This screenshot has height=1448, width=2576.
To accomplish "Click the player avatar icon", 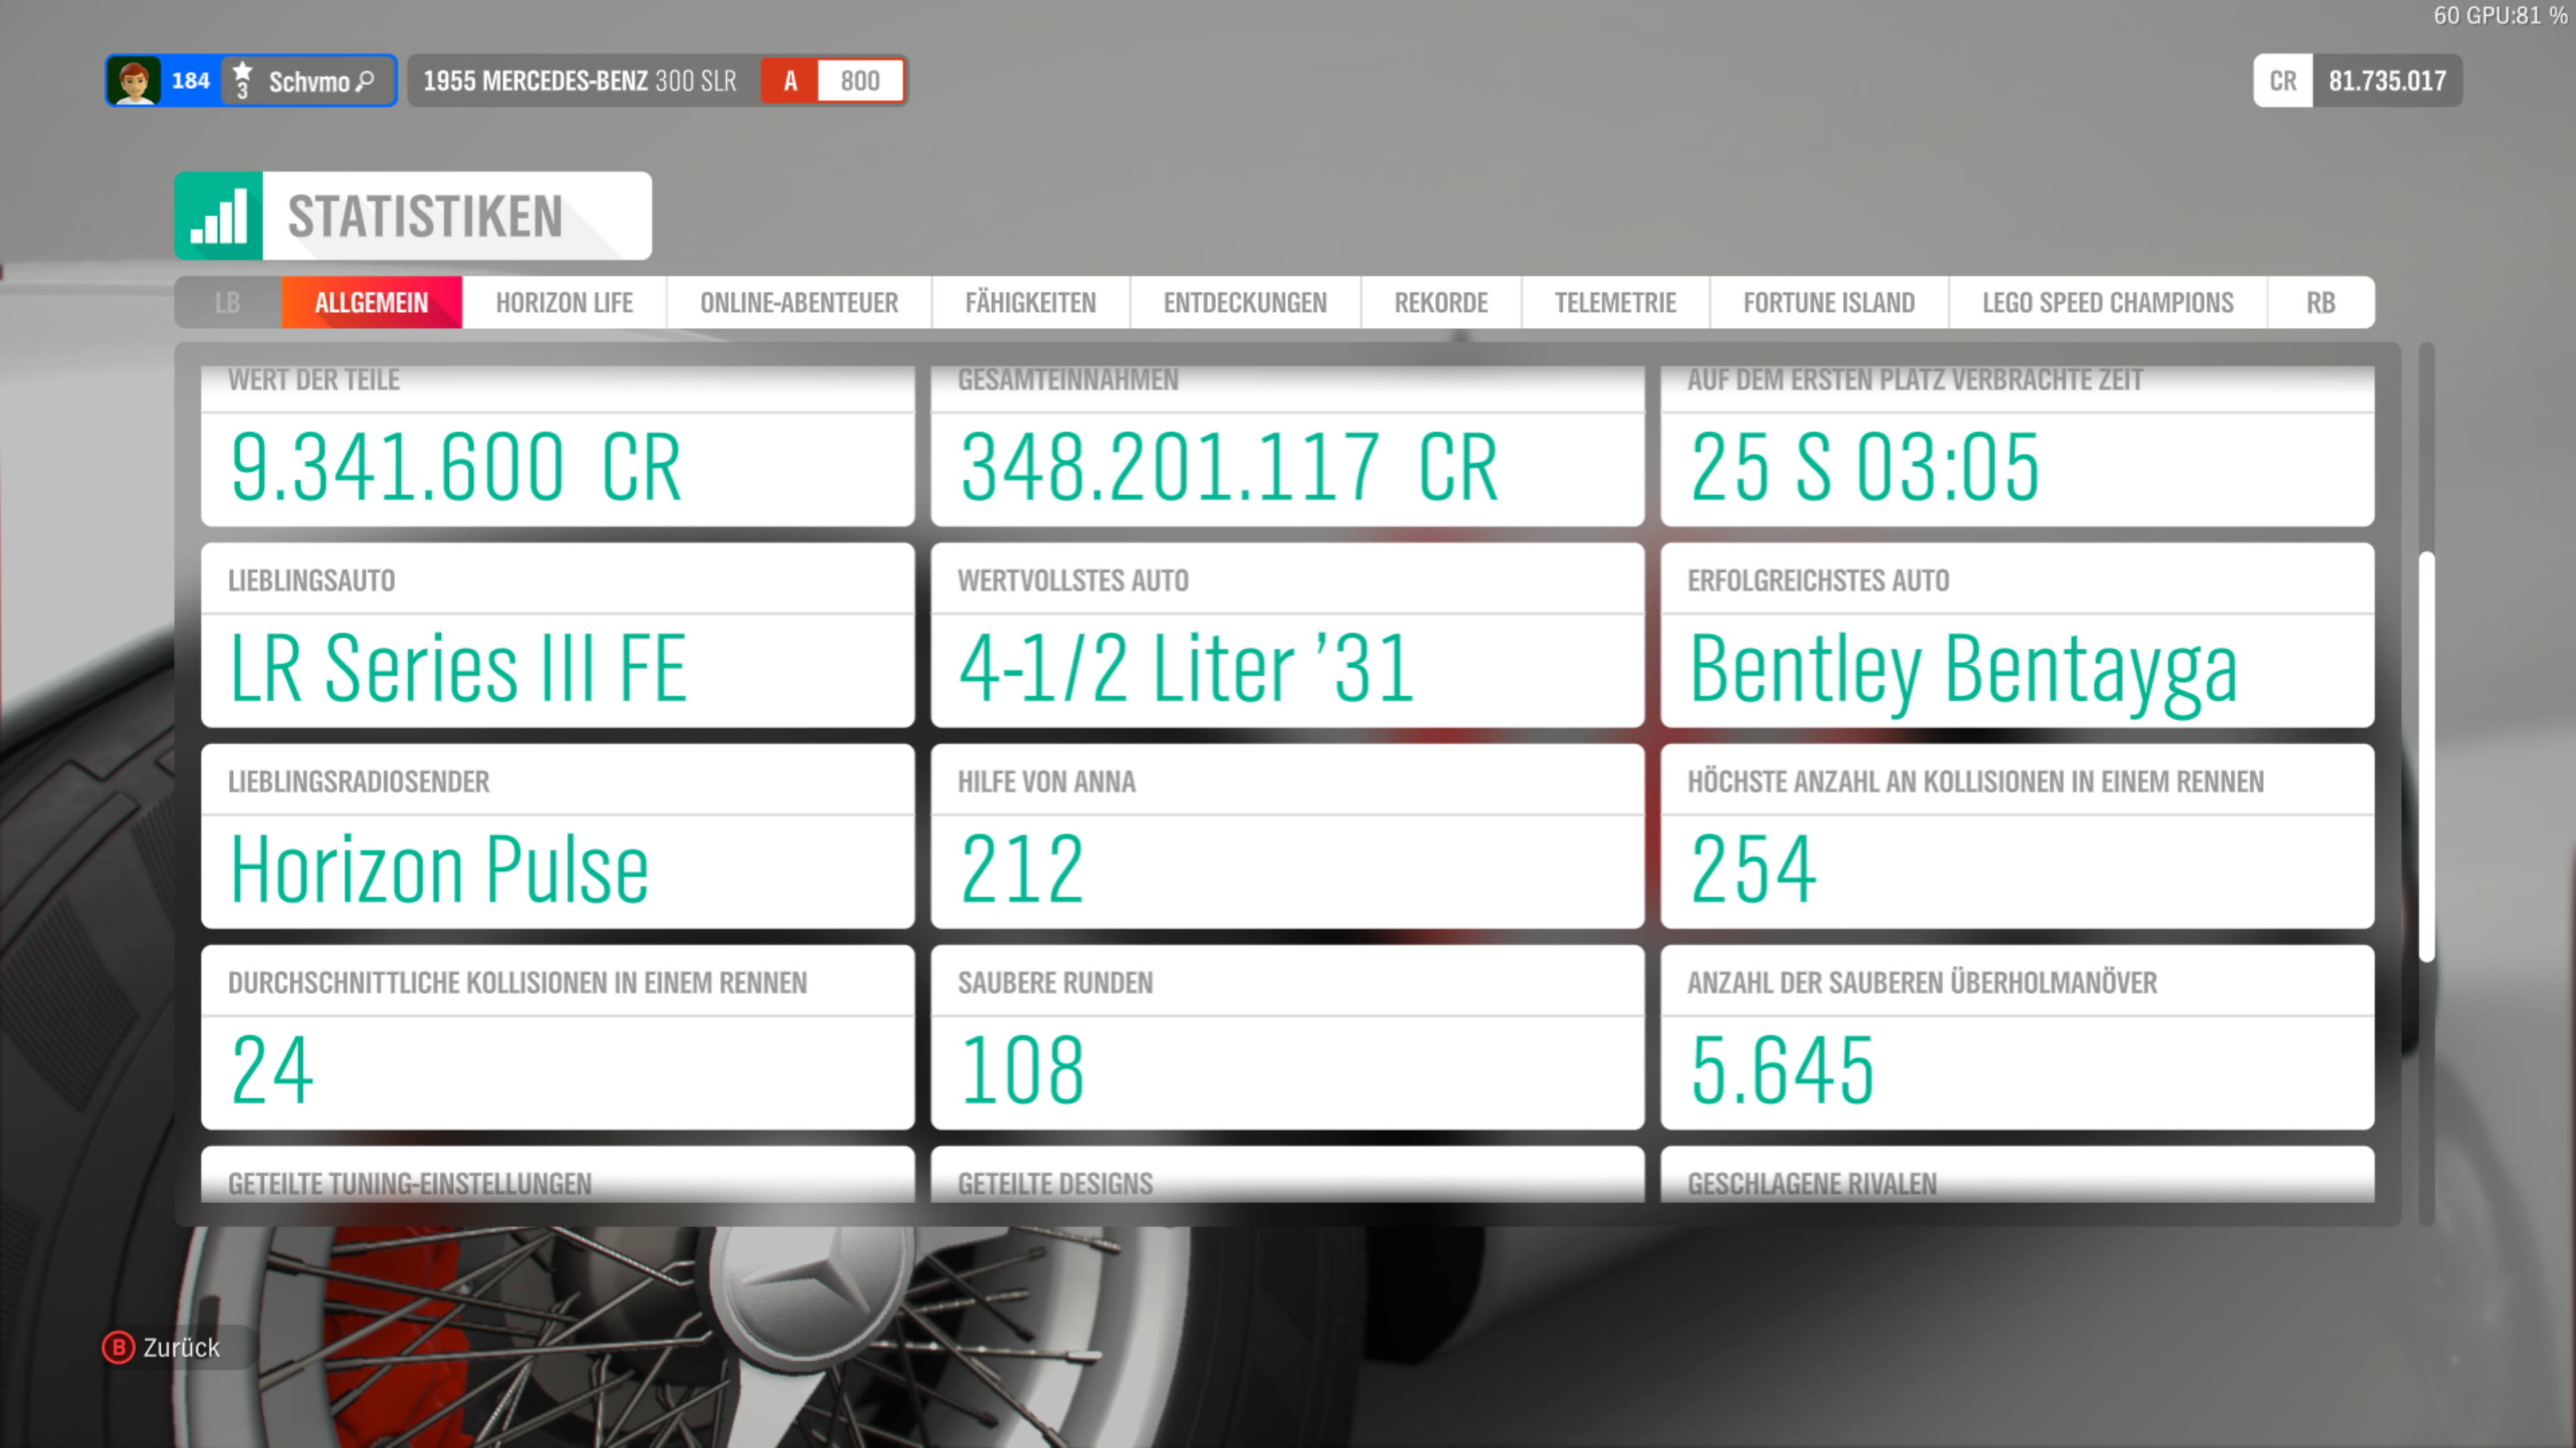I will [x=134, y=81].
